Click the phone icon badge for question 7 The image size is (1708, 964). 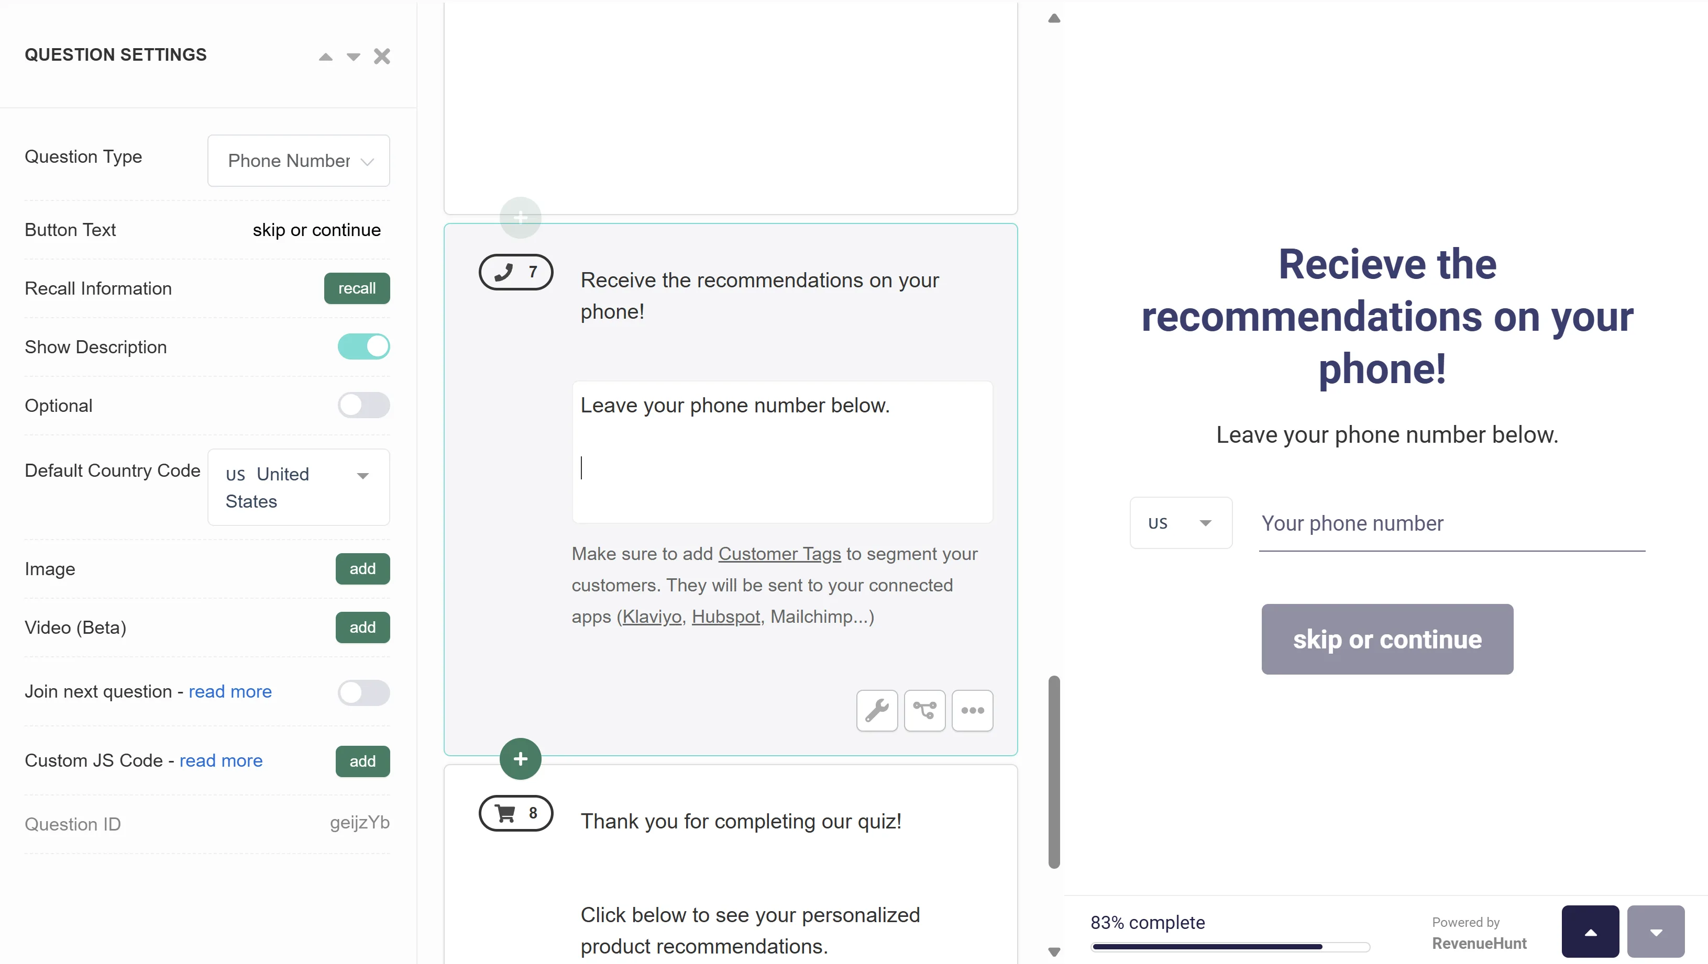(x=516, y=272)
